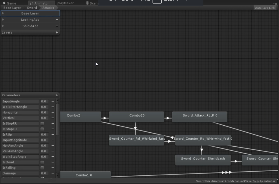279x184 pixels.
Task: Delete the WalkStopAngle parameter
Action: (x=53, y=157)
